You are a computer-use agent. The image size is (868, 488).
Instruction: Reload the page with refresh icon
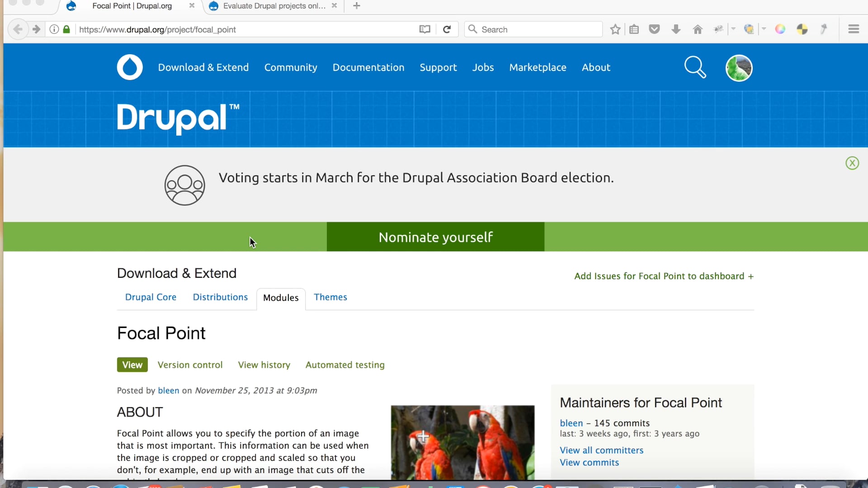click(447, 29)
